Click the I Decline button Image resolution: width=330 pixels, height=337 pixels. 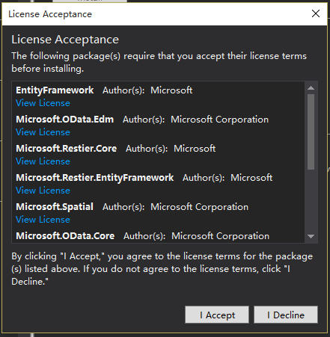point(286,315)
